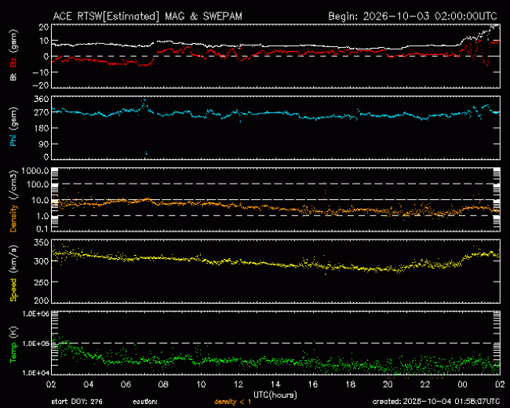Click the 1.0E+04 tick on Temp axis
Screen dimensions: 510x408
pos(36,373)
